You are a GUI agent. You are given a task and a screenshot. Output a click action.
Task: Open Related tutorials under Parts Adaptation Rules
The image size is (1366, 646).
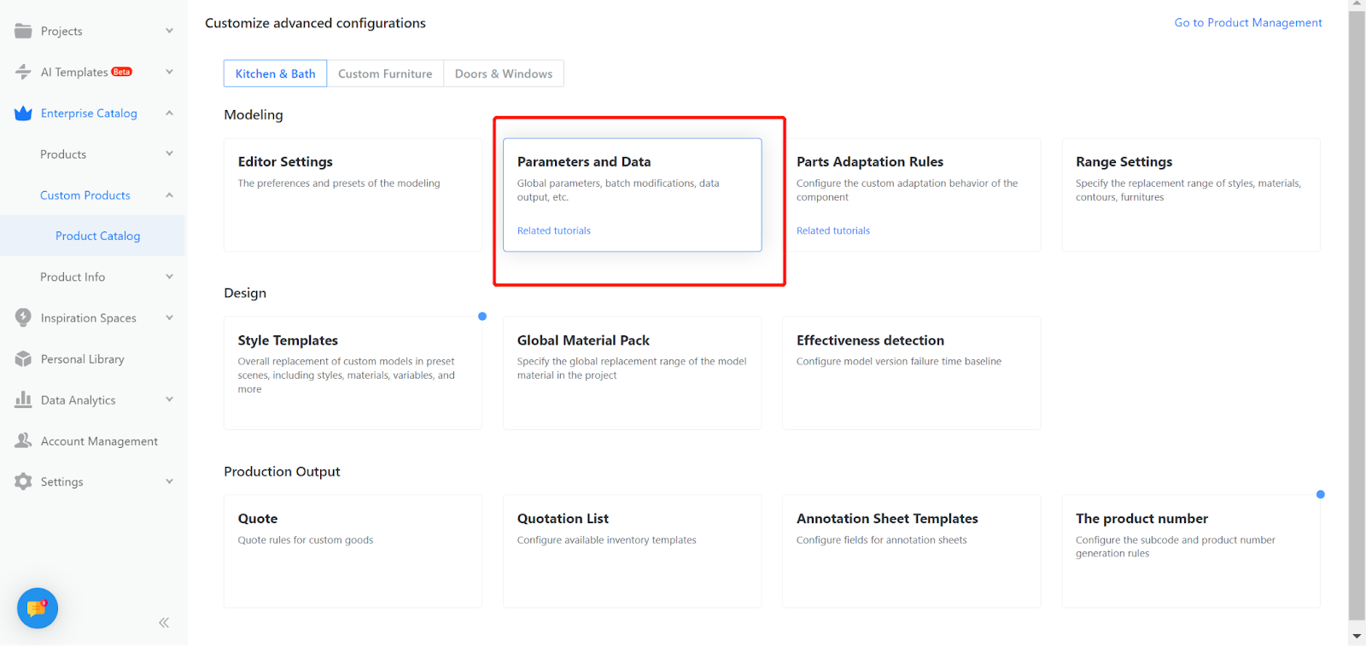tap(833, 230)
